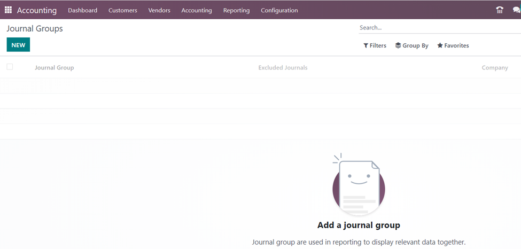
Task: Open the apps grid home menu
Action: 9,10
